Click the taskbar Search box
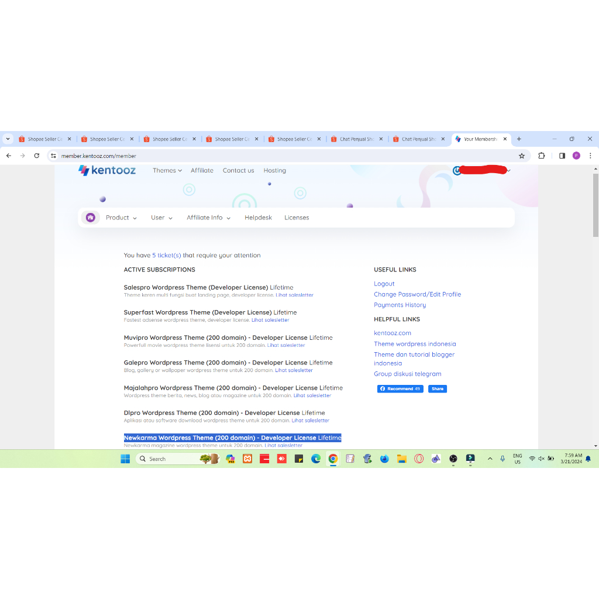This screenshot has width=599, height=599. pos(178,459)
